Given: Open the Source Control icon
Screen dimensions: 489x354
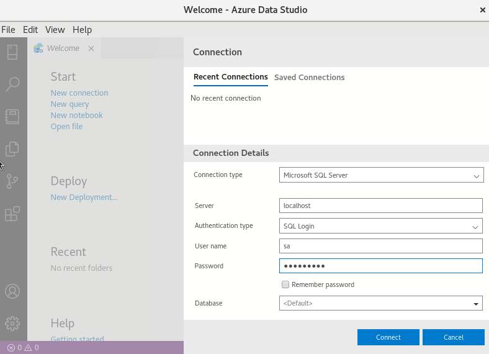Looking at the screenshot, I should click(x=12, y=181).
